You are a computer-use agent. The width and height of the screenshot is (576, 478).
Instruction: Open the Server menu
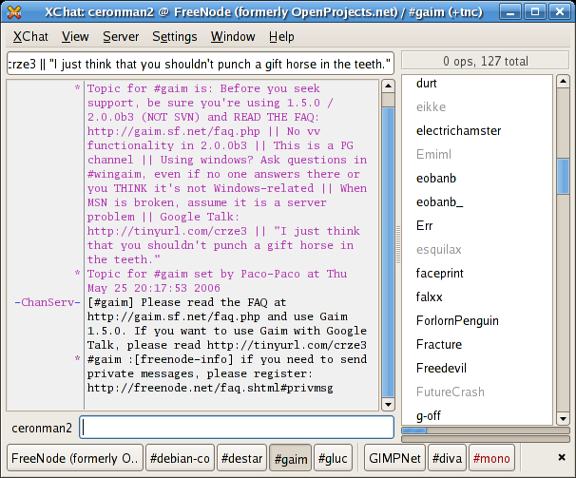tap(121, 37)
